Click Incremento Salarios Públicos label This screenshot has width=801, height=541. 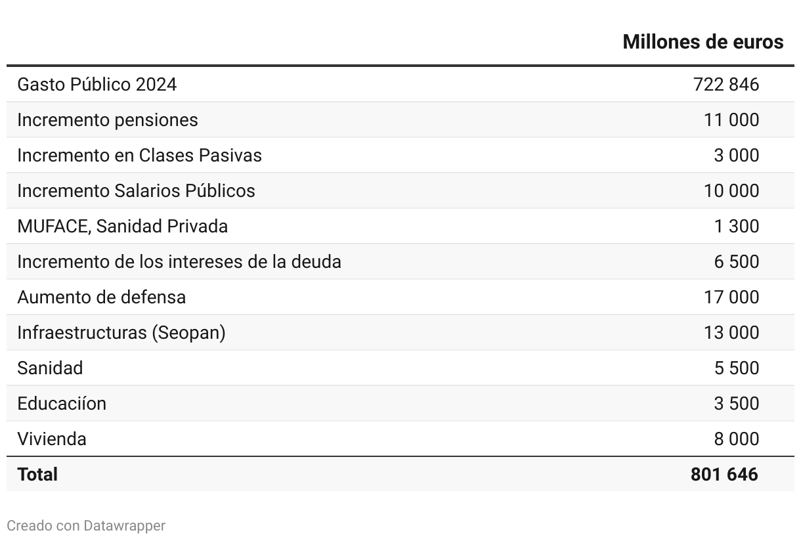point(136,191)
